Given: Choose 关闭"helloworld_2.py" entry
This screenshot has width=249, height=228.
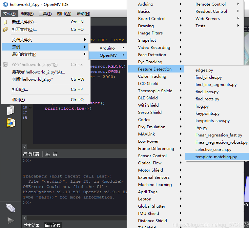Looking at the screenshot, I should pos(45,79).
